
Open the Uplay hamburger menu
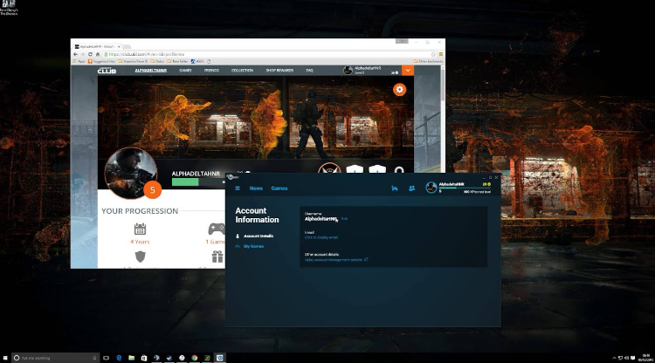(237, 188)
